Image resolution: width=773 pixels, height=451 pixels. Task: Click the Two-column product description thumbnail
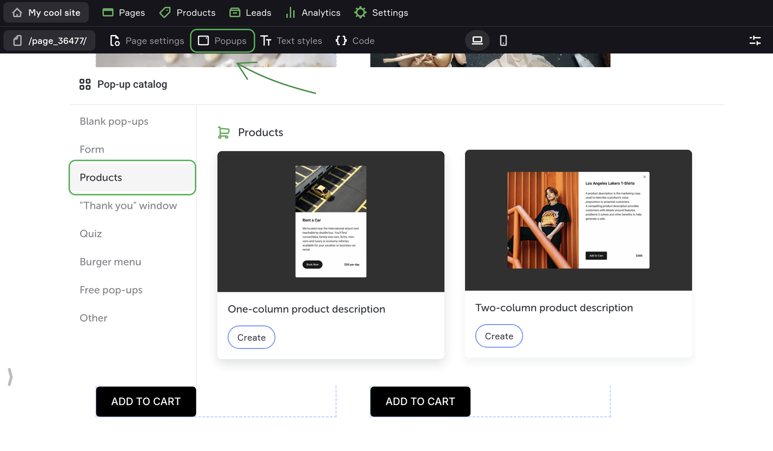(x=578, y=220)
